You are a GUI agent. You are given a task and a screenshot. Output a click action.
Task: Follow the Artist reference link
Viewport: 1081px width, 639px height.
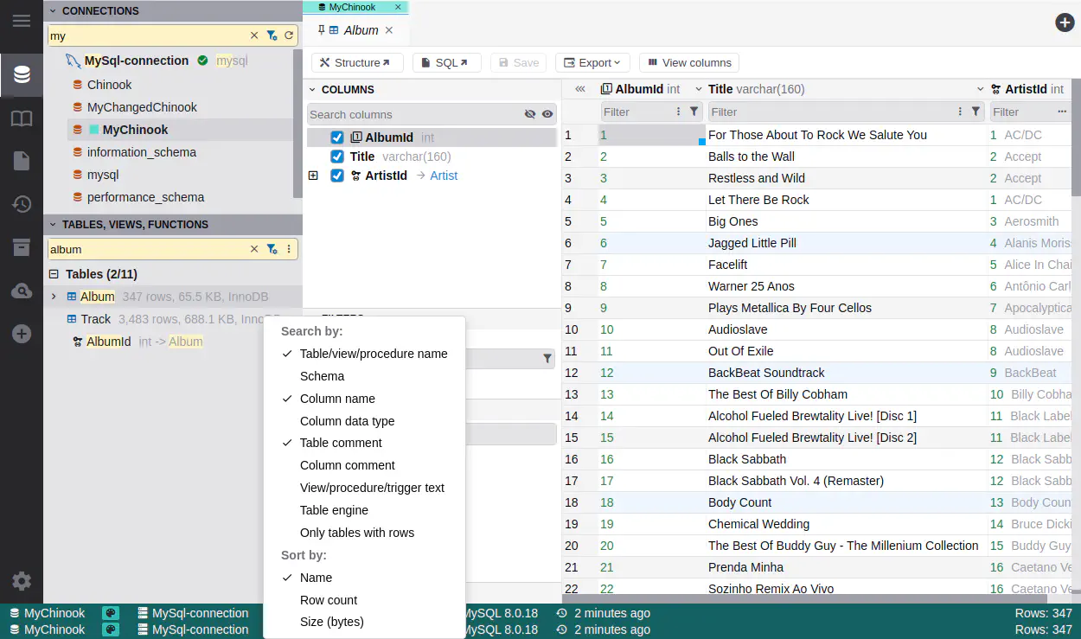(x=444, y=176)
